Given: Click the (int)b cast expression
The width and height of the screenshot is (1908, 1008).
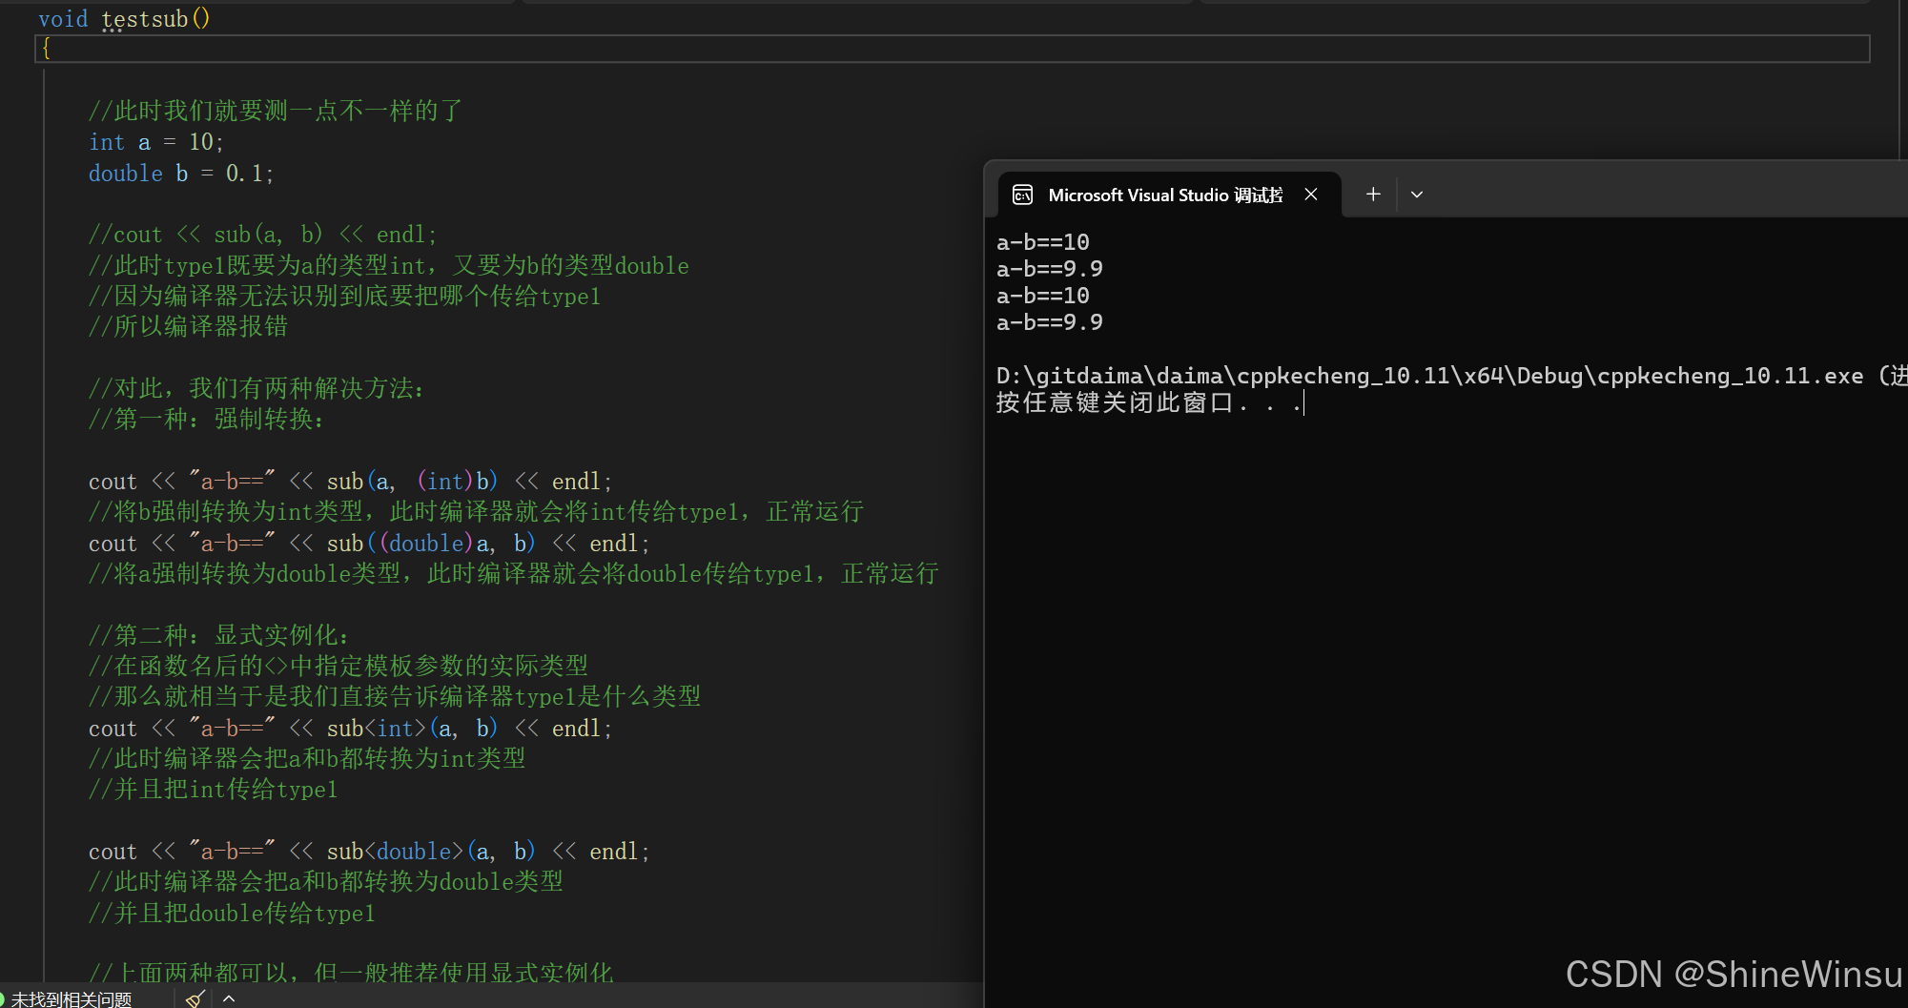Looking at the screenshot, I should pyautogui.click(x=457, y=482).
